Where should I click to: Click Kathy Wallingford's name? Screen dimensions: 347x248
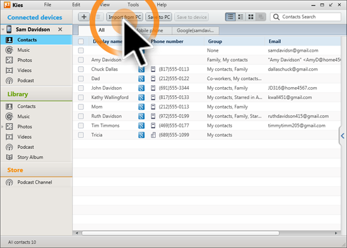(110, 97)
